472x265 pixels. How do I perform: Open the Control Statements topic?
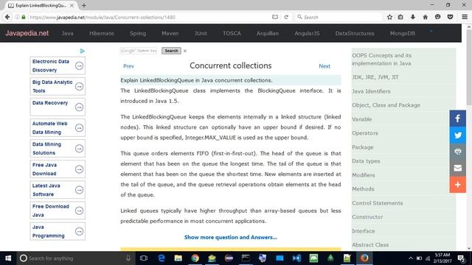pyautogui.click(x=377, y=203)
